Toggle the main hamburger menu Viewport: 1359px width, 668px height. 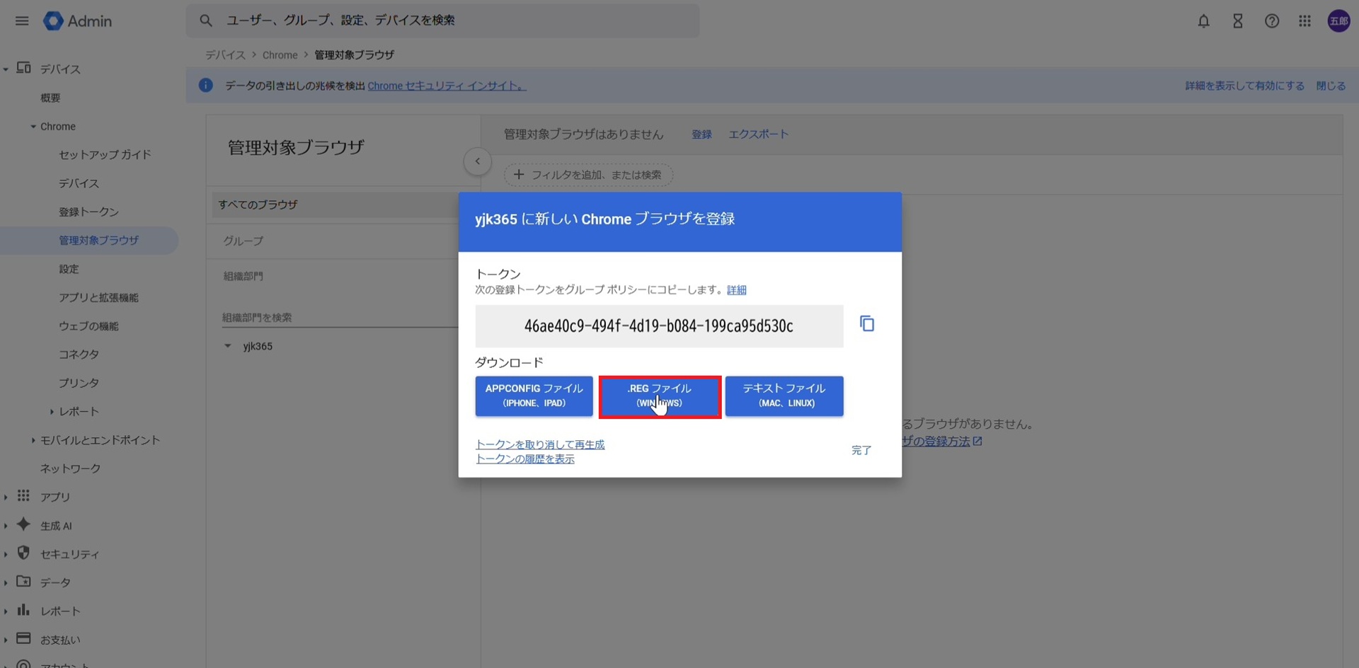click(x=22, y=21)
